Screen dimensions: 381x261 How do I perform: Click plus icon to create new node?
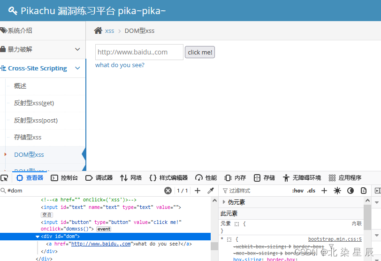click(x=198, y=191)
